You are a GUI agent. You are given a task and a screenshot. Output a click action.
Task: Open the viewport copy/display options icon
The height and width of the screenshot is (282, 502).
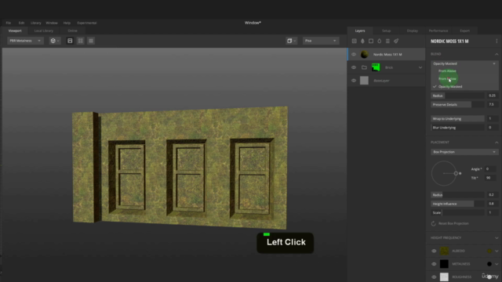[x=291, y=41]
